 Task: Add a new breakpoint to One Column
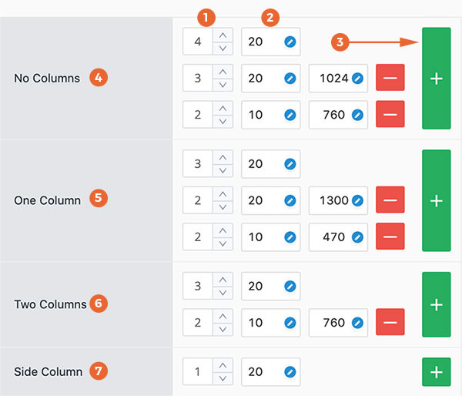[437, 201]
